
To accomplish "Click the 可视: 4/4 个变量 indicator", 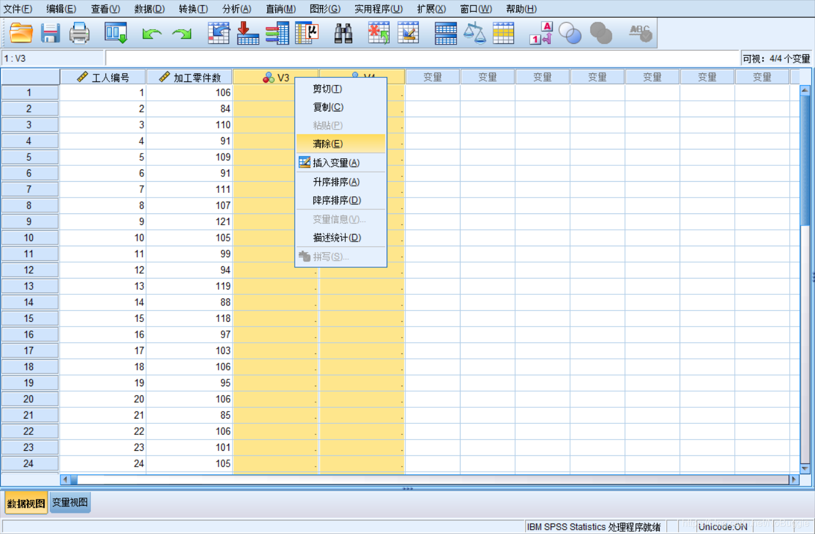I will pos(776,59).
